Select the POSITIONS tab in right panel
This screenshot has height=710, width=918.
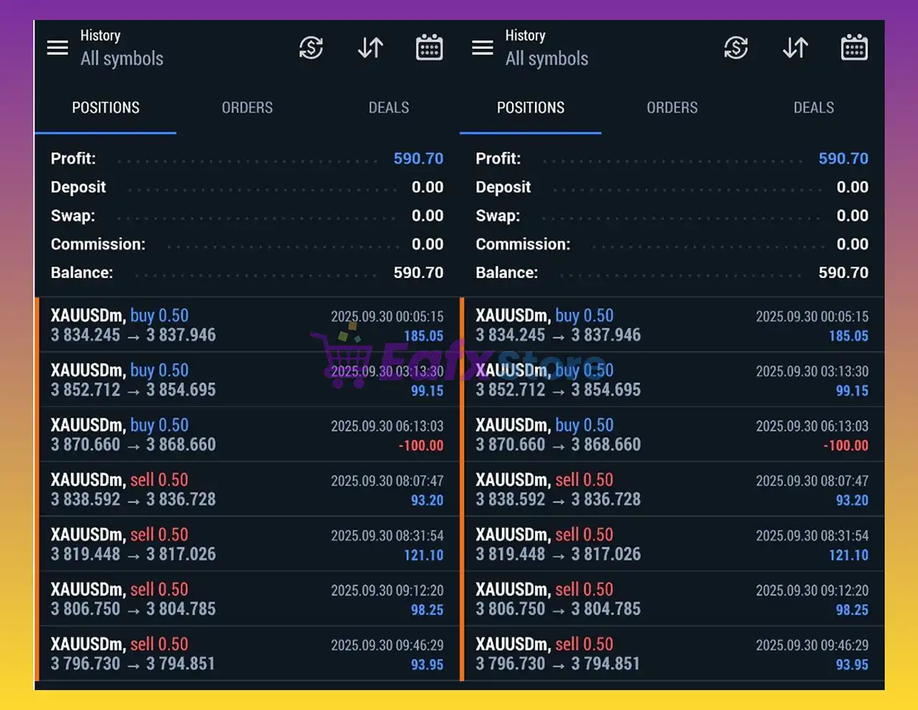531,107
